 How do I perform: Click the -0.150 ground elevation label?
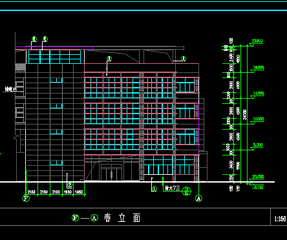[258, 187]
